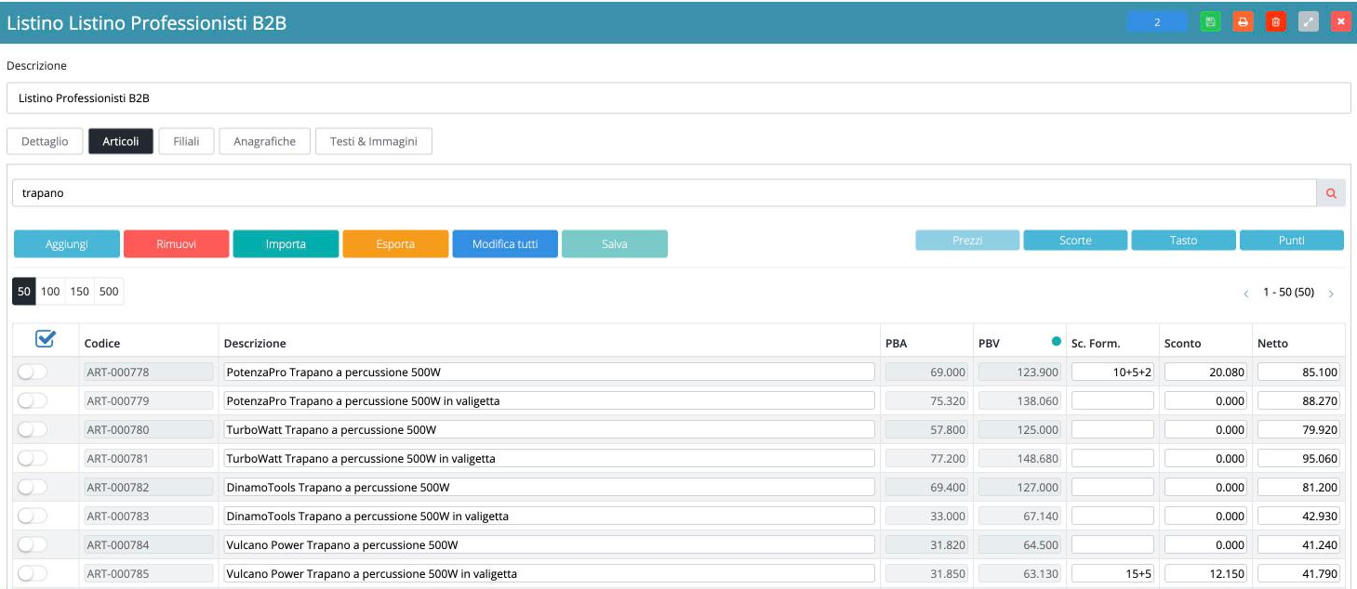Click the red Rimuovi button

click(176, 244)
